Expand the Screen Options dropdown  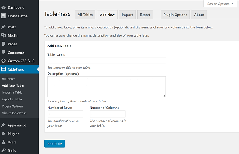[220, 4]
